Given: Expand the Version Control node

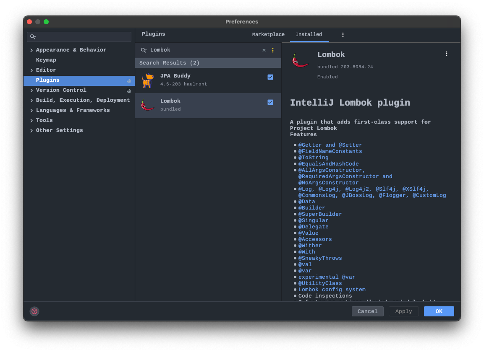Looking at the screenshot, I should click(x=31, y=91).
